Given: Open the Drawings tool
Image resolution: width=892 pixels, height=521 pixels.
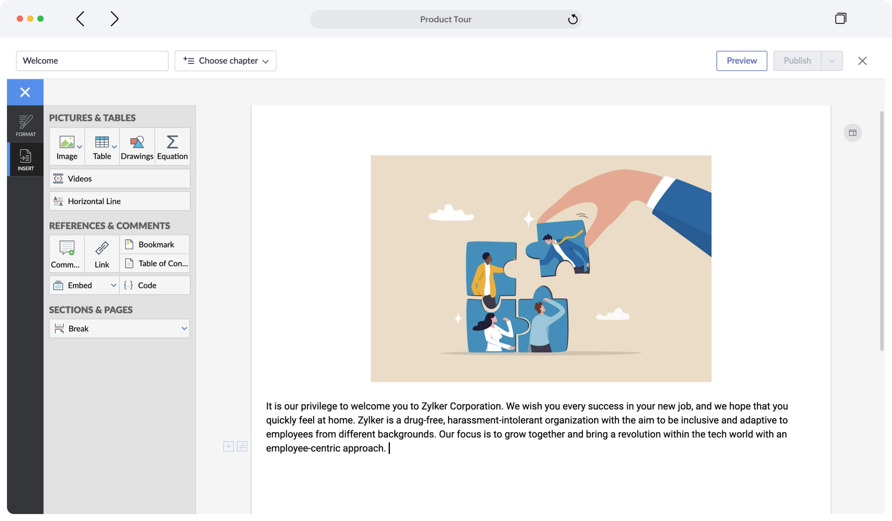Looking at the screenshot, I should (137, 146).
